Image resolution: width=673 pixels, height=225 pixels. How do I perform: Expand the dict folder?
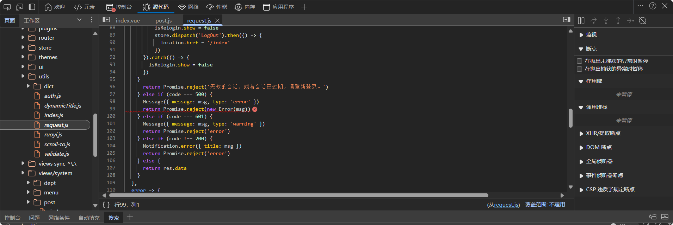(28, 86)
